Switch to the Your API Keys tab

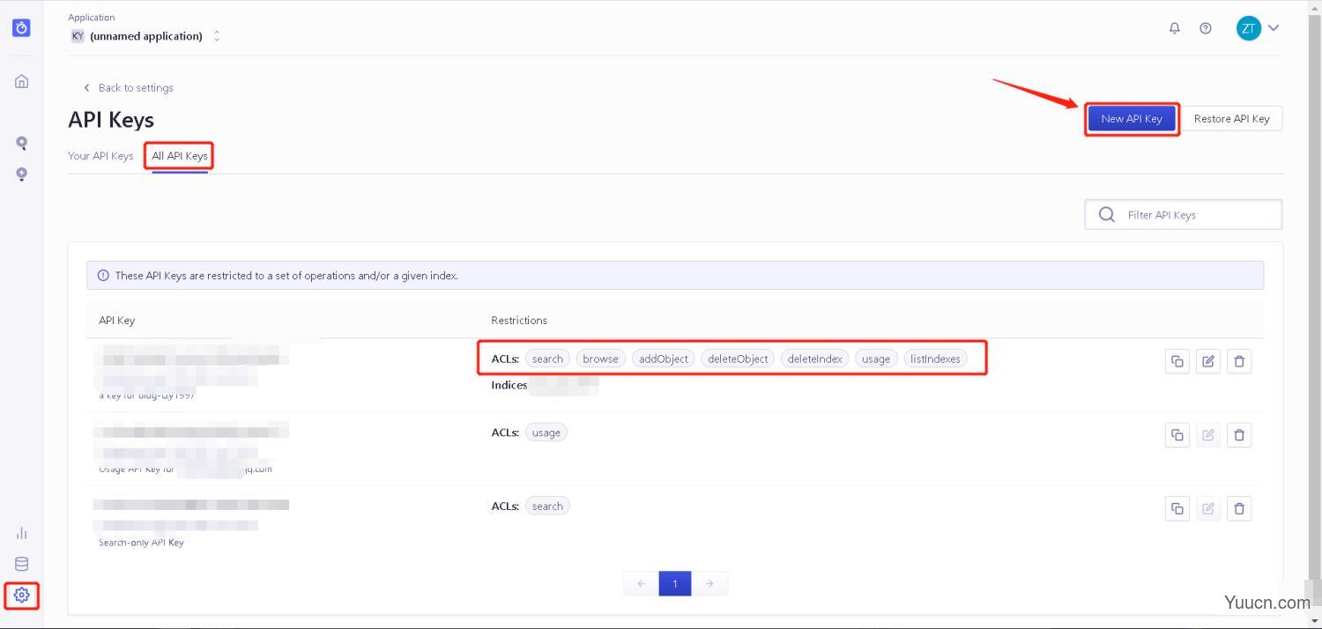point(100,156)
